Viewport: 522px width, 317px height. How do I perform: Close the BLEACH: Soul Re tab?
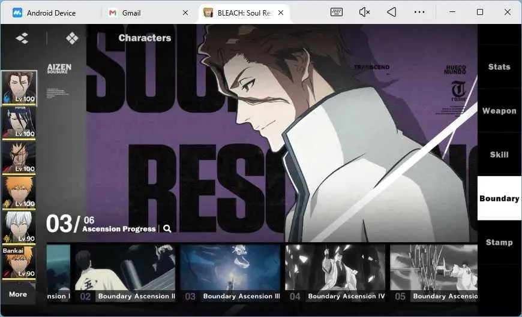click(x=281, y=13)
